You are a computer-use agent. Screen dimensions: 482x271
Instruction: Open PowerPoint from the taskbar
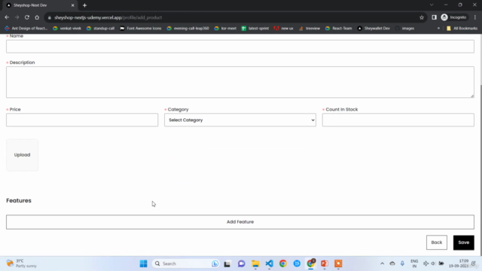(325, 263)
